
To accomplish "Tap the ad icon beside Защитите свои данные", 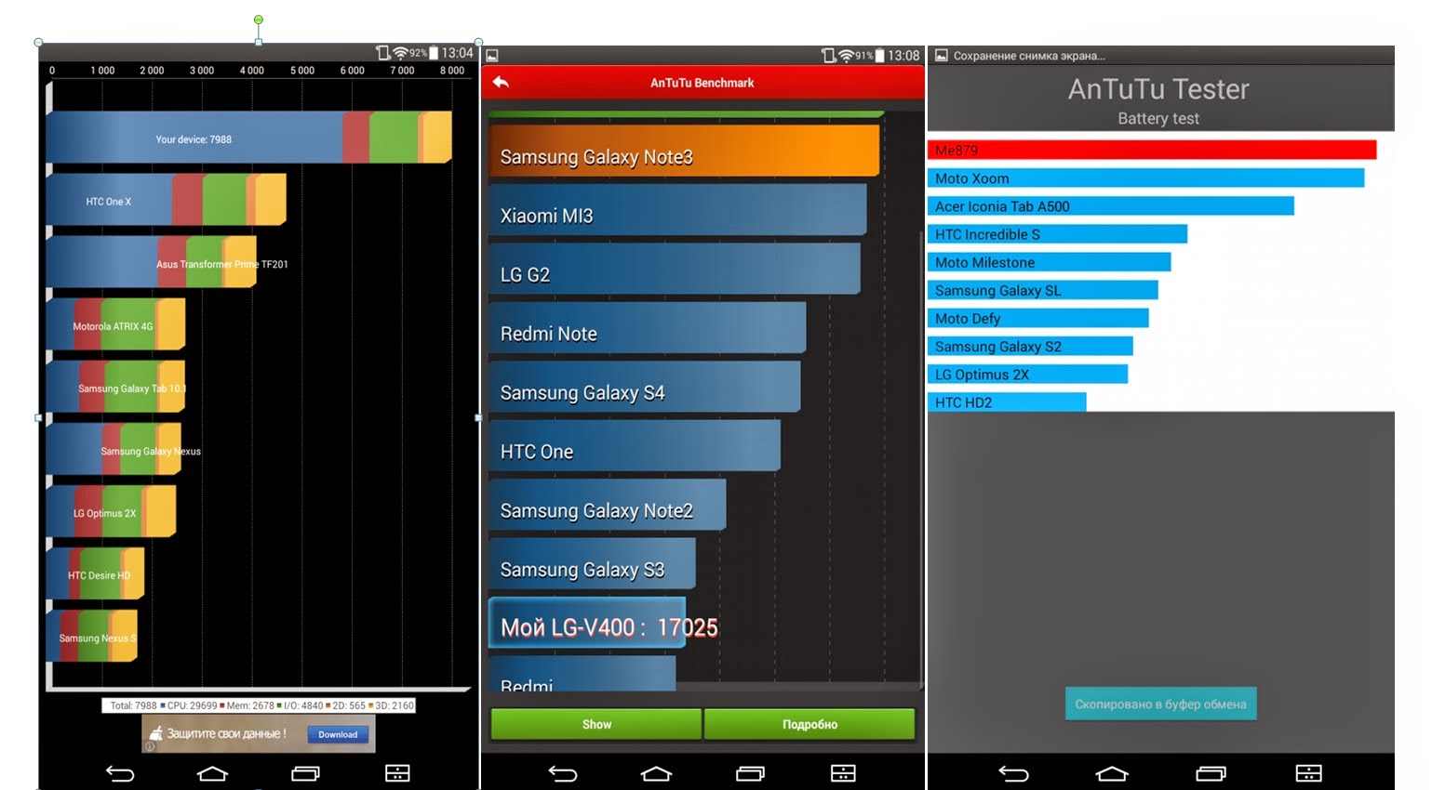I will pos(156,733).
